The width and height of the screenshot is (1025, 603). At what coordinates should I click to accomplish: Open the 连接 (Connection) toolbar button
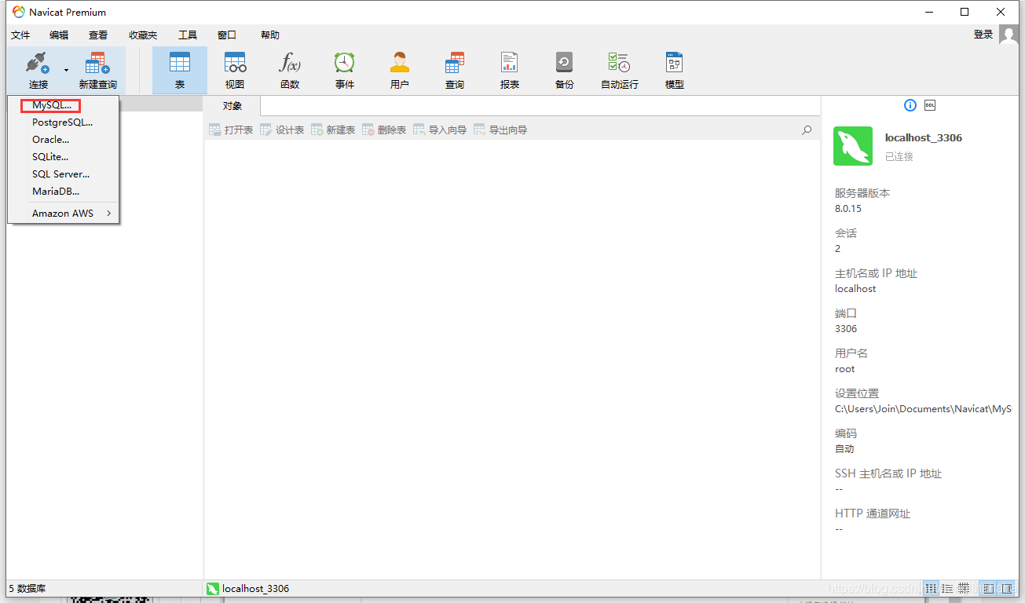38,70
